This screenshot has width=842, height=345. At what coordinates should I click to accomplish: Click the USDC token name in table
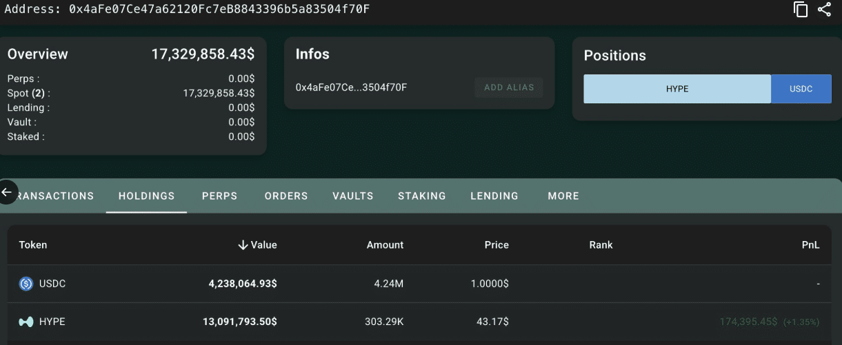pyautogui.click(x=52, y=284)
